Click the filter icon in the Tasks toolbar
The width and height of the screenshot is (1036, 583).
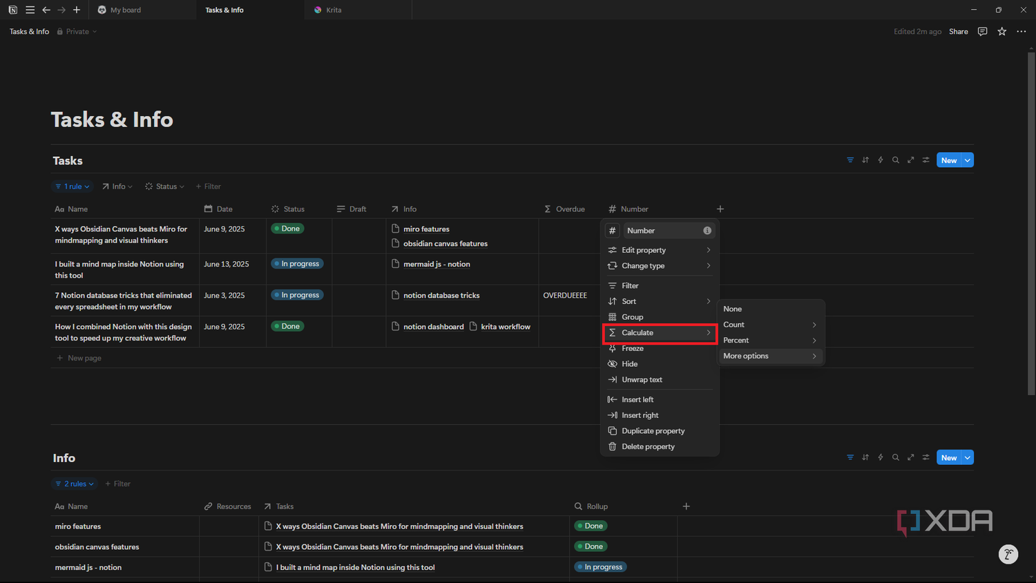[x=850, y=160]
